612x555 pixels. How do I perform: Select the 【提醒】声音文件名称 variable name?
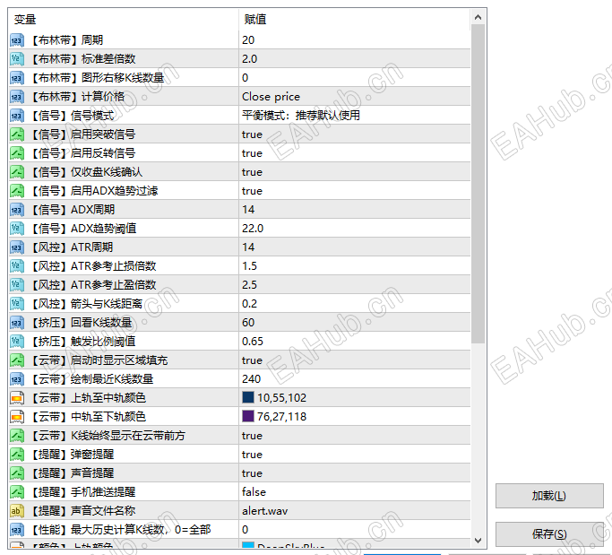pyautogui.click(x=82, y=511)
